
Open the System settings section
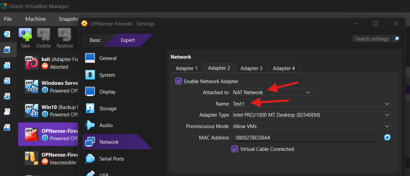tap(107, 75)
